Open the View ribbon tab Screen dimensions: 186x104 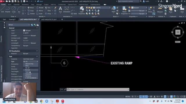(x=33, y=5)
